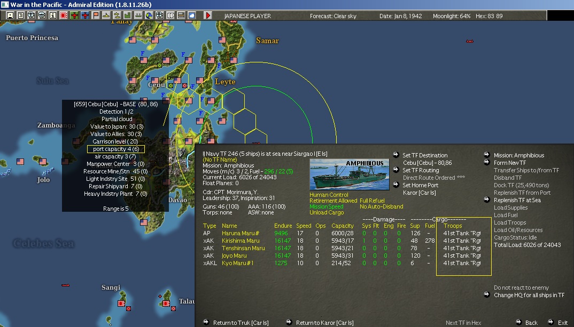
Task: Toggle the Human Control setting
Action: 329,195
